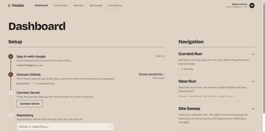Image resolution: width=265 pixels, height=132 pixels.
Task: Open the EK user avatar
Action: pos(252,5)
